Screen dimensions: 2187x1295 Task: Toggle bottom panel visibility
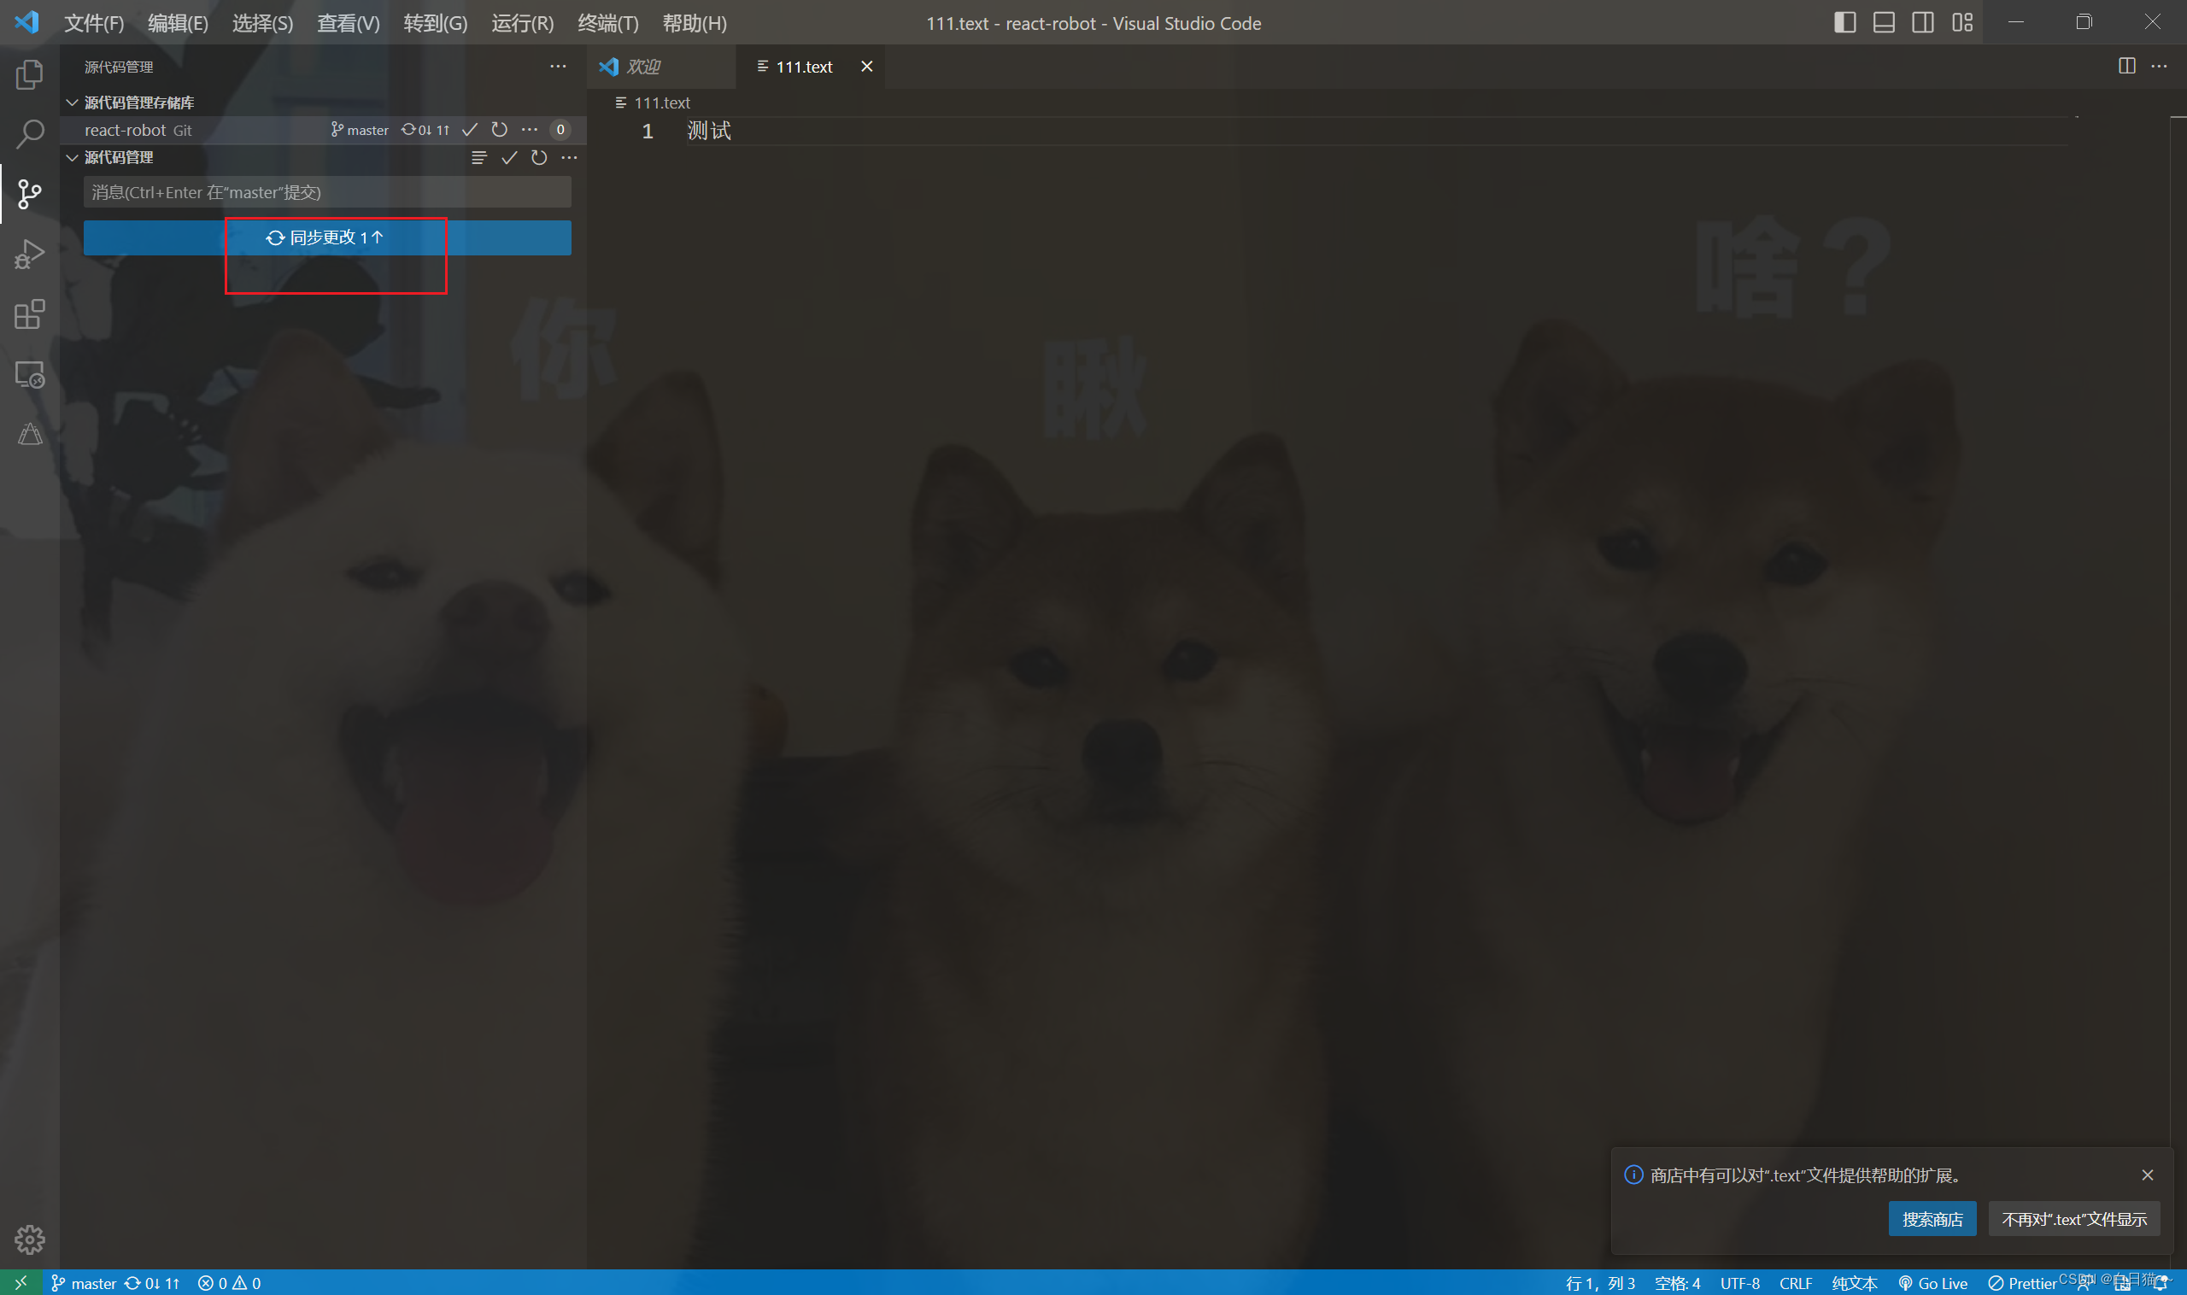coord(1884,23)
